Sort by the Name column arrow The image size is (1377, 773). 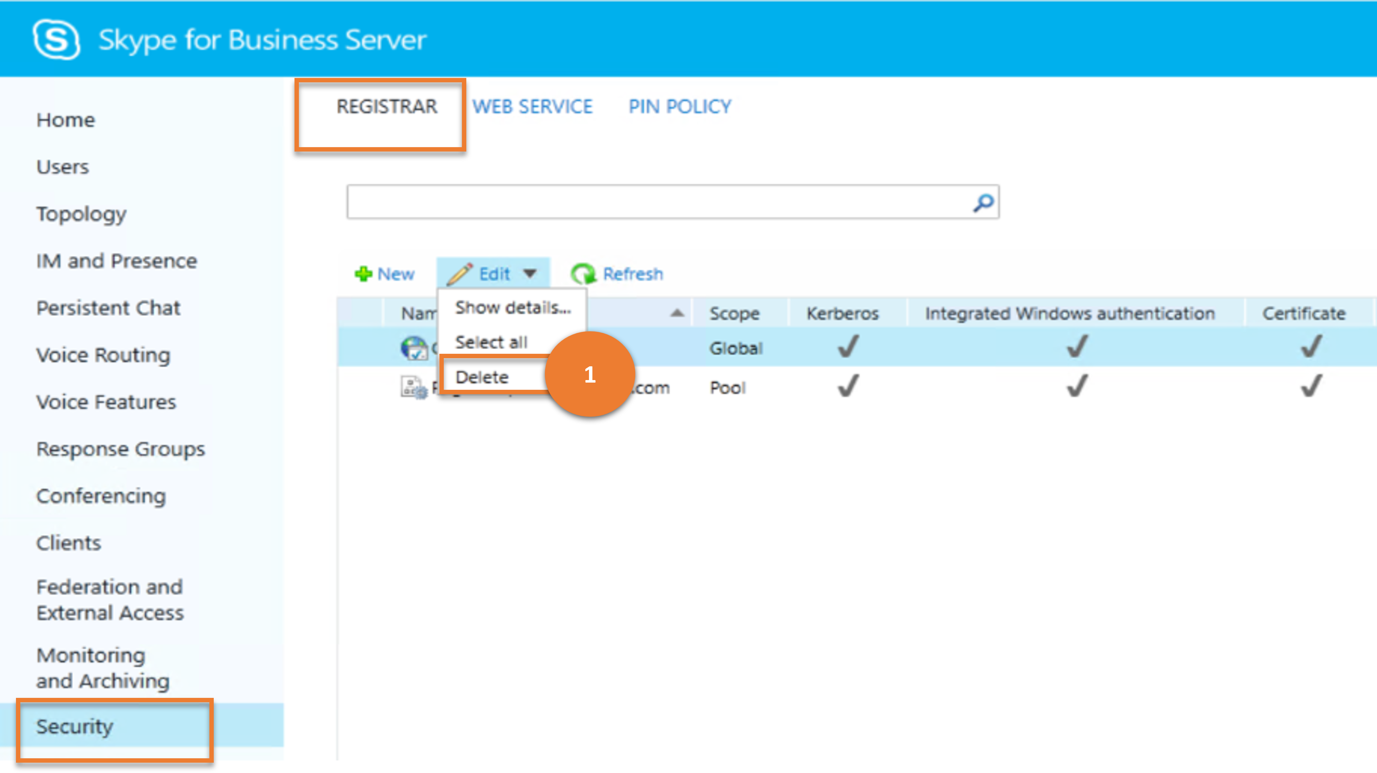point(677,313)
